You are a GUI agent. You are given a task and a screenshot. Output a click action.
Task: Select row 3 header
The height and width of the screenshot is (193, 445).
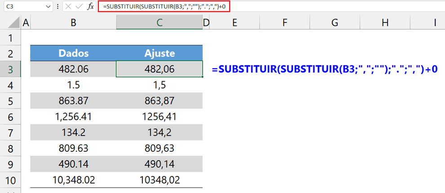click(10, 69)
